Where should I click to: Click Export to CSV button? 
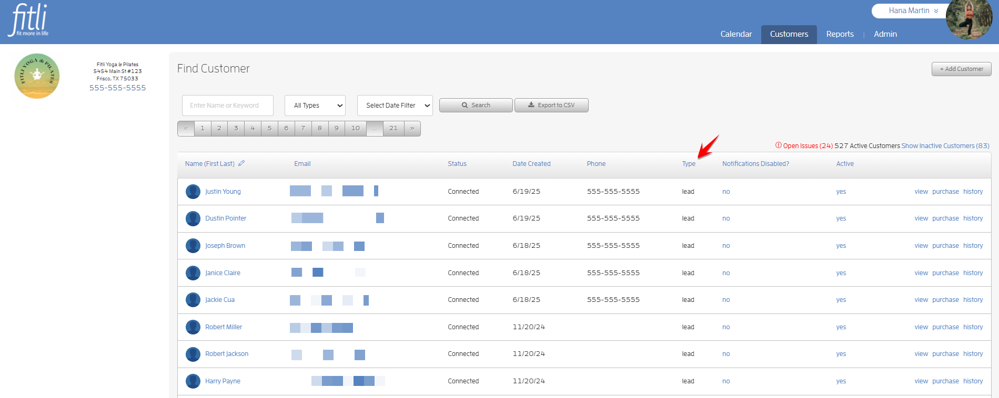tap(551, 105)
